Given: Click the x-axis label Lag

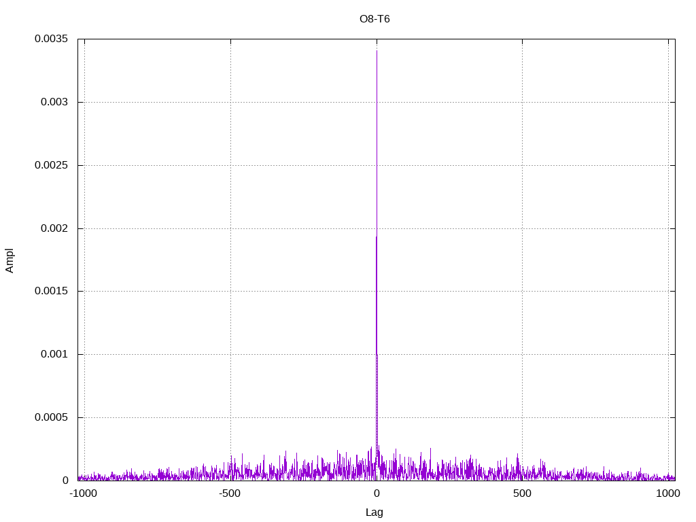Looking at the screenshot, I should (375, 512).
